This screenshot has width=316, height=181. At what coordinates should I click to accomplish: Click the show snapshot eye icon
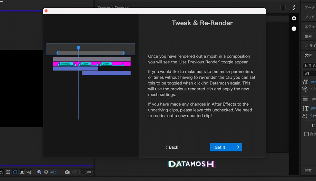click(x=74, y=172)
